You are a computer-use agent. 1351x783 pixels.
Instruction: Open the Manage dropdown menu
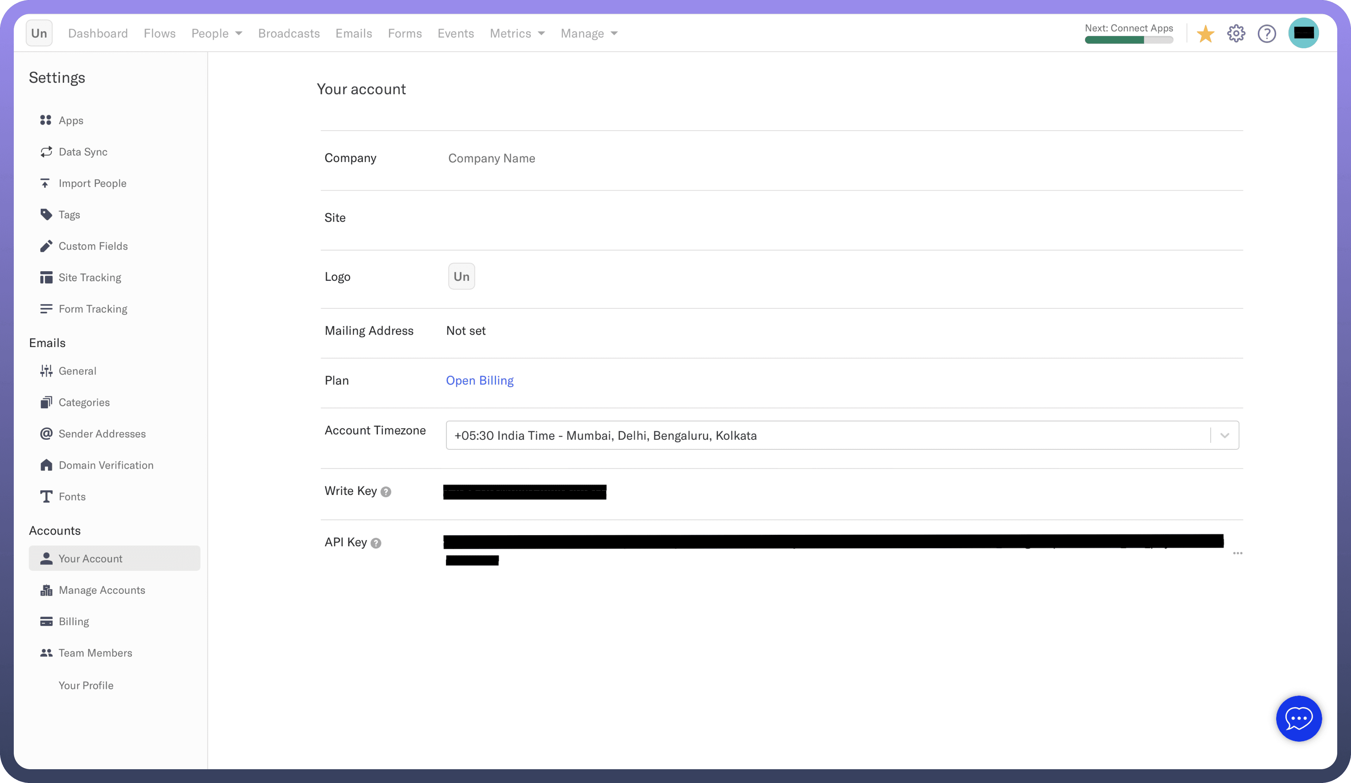point(589,33)
